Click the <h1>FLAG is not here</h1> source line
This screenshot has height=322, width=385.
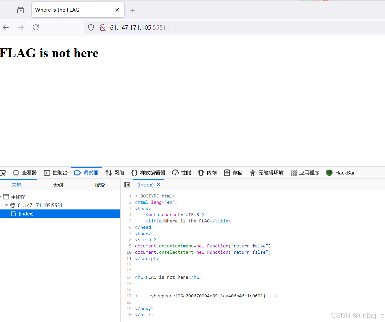tap(168, 277)
